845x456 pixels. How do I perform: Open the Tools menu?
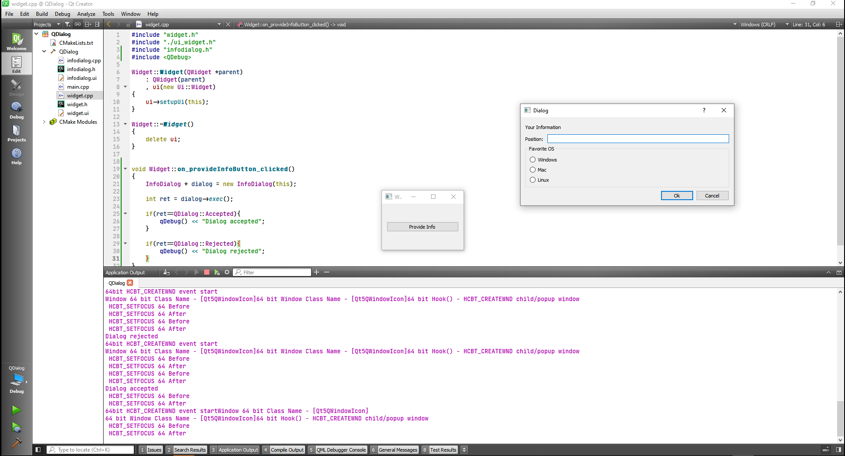[108, 14]
